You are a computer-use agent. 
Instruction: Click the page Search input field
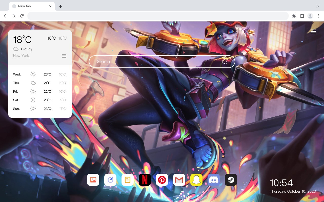coord(162,62)
